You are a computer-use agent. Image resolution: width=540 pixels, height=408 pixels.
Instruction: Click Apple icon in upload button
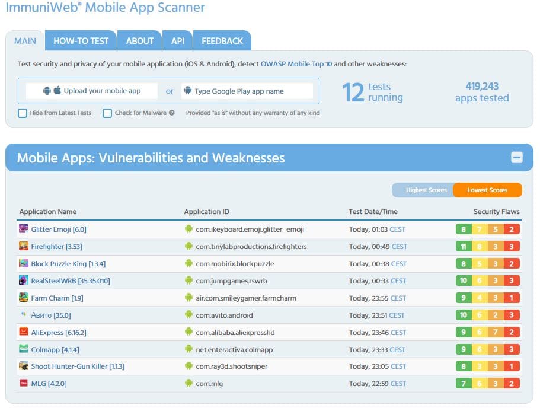tap(57, 90)
